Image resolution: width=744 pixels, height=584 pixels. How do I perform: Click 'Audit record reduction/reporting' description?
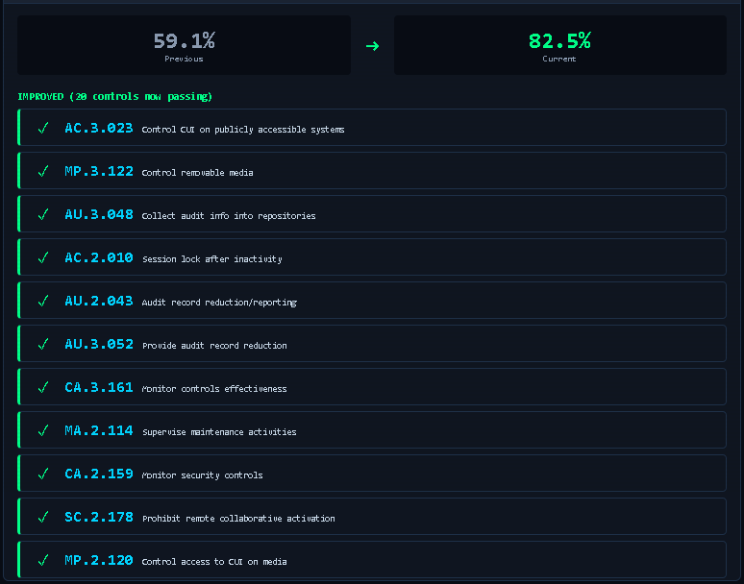[219, 302]
